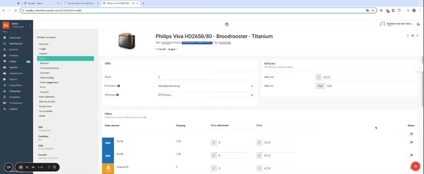Select Sales channels in product navigation
This screenshot has width=424, height=174.
pyautogui.click(x=47, y=97)
